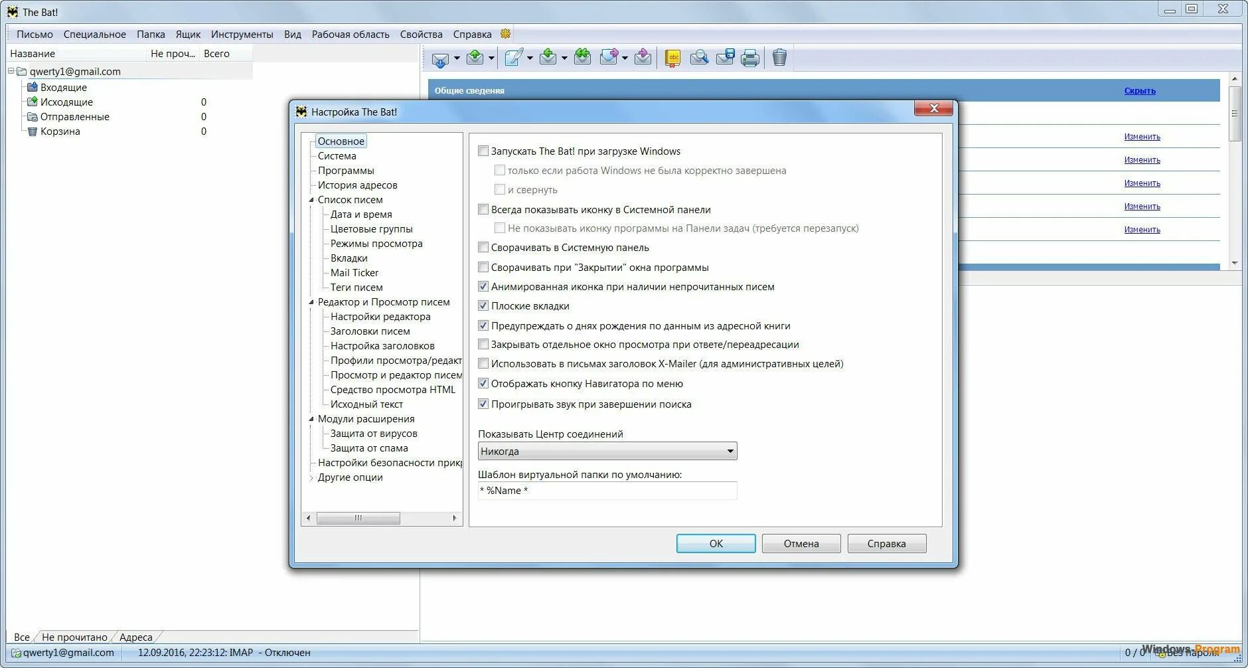Click the Справка button in dialog

[x=886, y=543]
